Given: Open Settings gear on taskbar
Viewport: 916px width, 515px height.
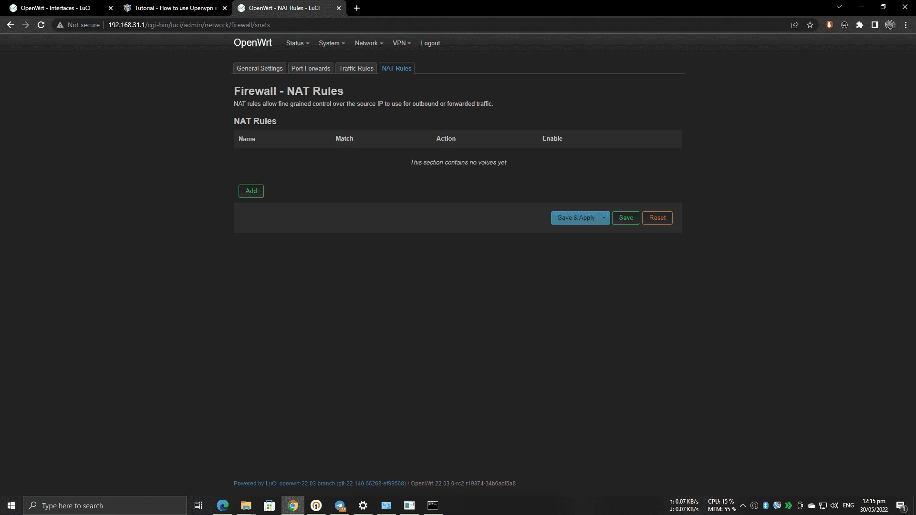Looking at the screenshot, I should tap(363, 505).
